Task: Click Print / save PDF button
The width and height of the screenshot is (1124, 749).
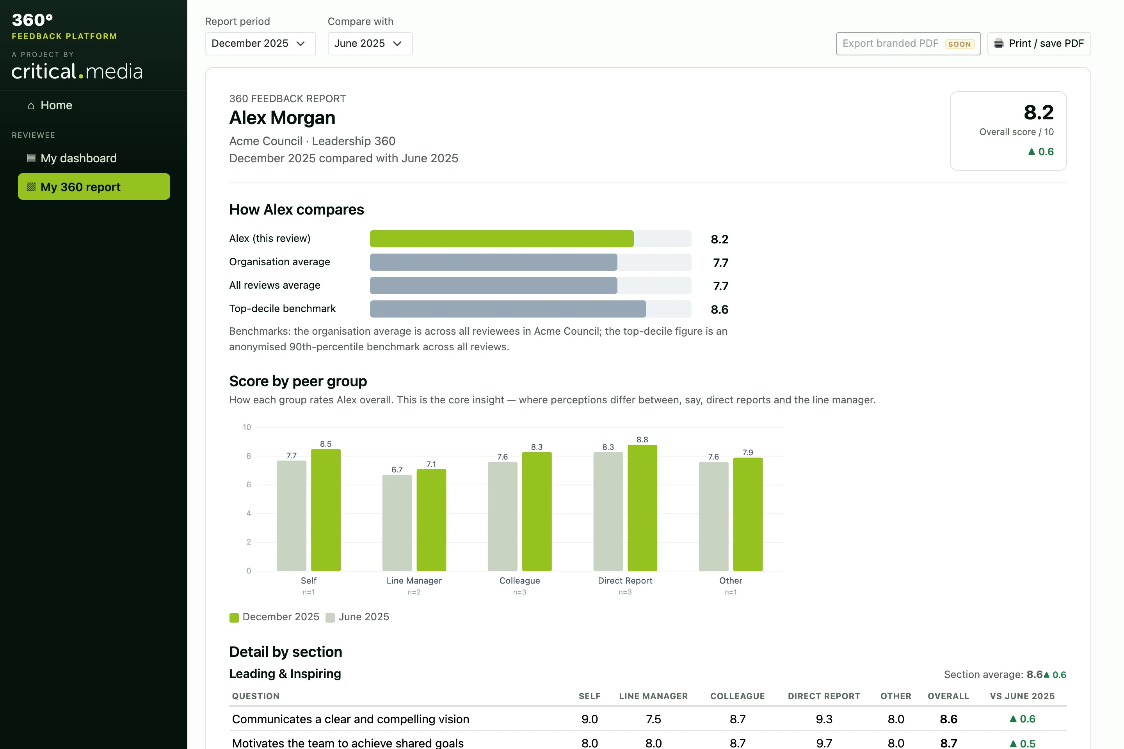Action: click(x=1039, y=43)
